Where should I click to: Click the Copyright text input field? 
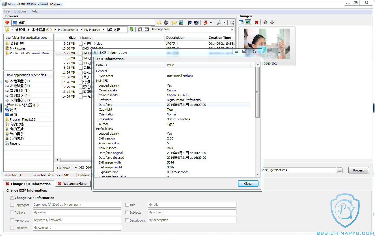[77, 205]
